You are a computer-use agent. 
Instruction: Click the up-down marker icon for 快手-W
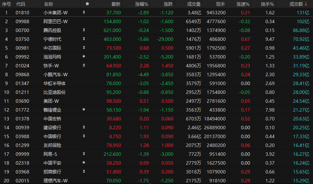[x=84, y=65]
